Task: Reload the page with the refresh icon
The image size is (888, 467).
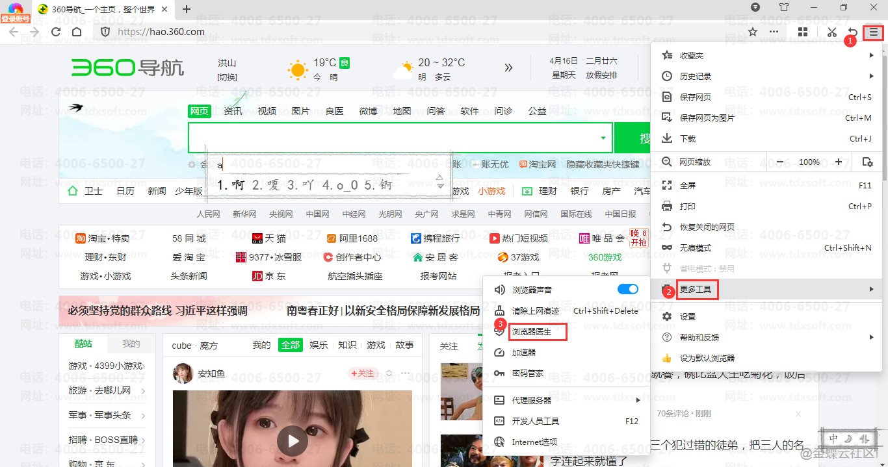Action: point(56,32)
